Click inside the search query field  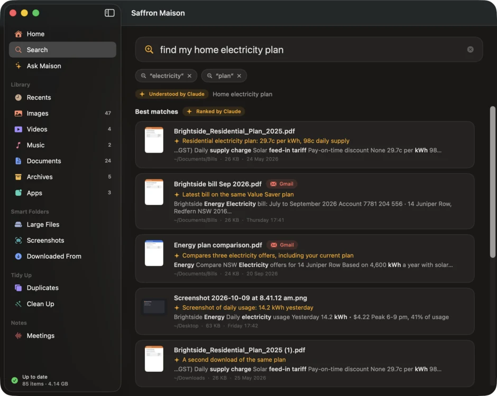point(309,50)
